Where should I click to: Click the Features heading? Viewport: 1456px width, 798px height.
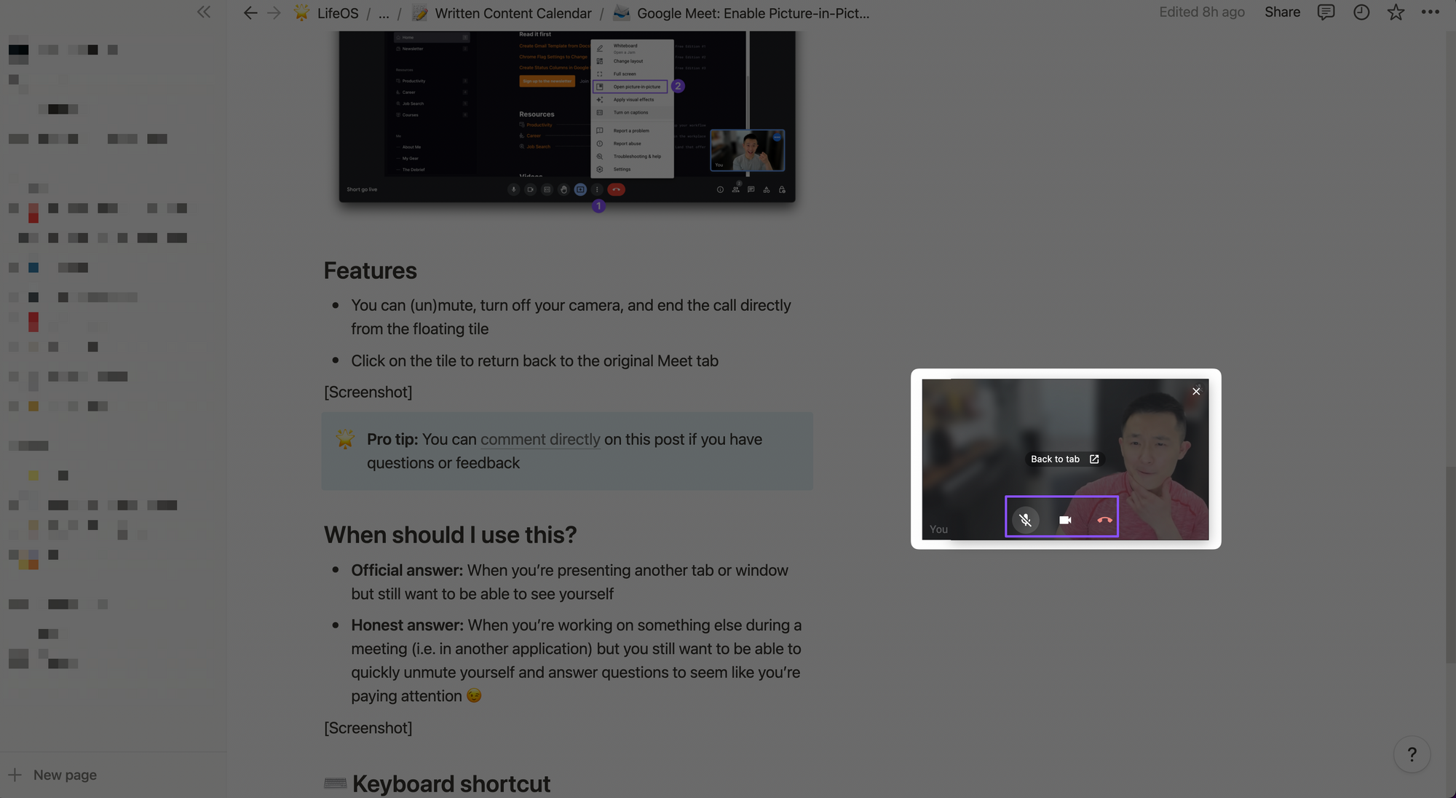pyautogui.click(x=370, y=271)
